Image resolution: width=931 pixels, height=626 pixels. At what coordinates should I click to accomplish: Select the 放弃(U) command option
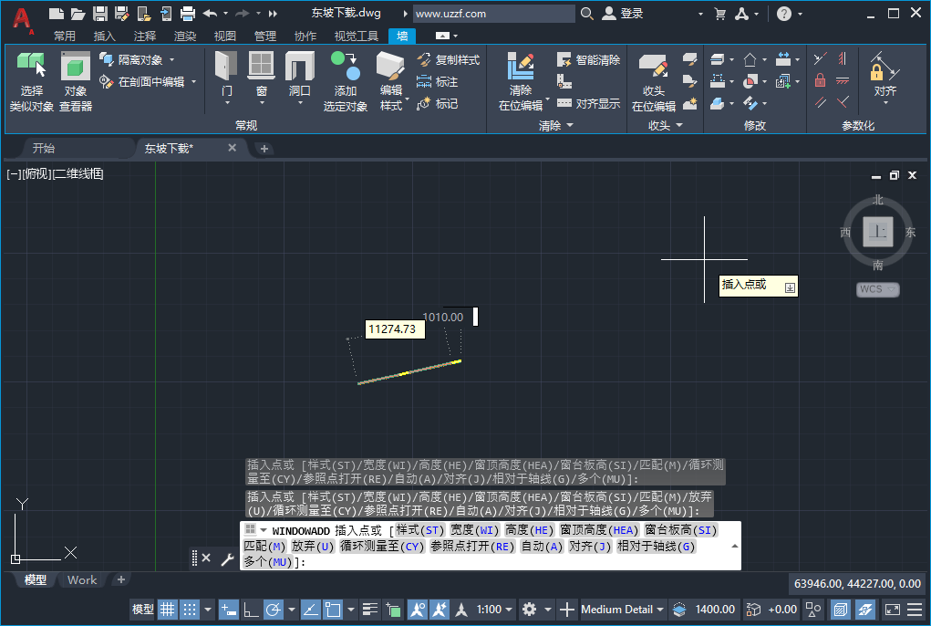[x=313, y=546]
